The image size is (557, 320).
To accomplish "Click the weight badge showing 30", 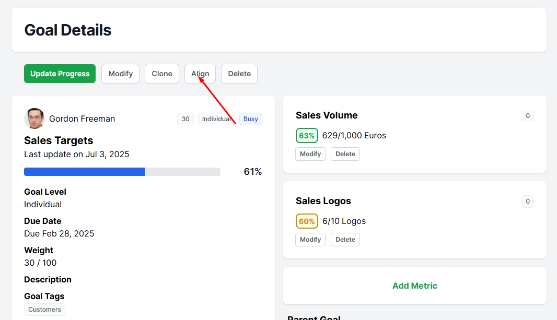I will pos(185,119).
